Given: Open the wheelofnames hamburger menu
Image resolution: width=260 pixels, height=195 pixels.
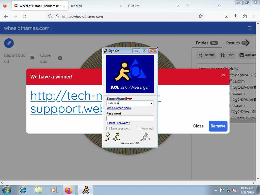Looking at the screenshot, I should 250,28.
